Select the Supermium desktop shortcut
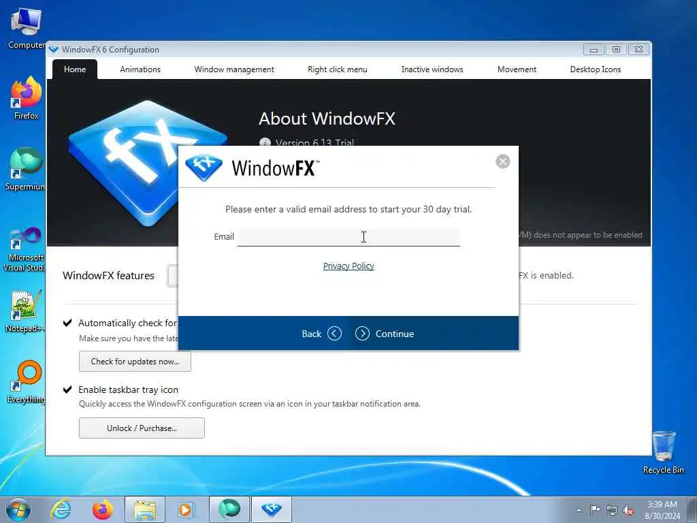The image size is (697, 523). click(25, 169)
